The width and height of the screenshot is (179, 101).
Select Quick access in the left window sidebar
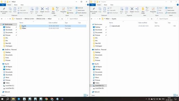click(x=8, y=24)
